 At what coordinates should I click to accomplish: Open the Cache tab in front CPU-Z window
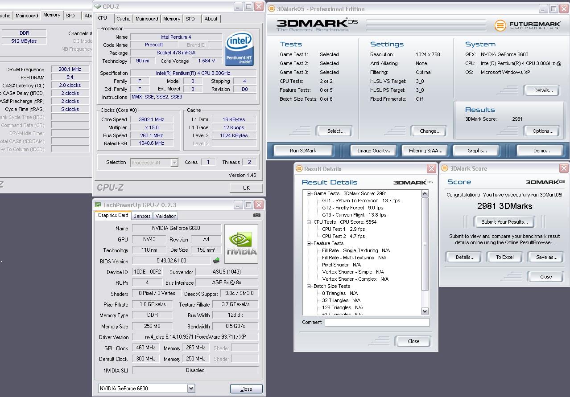(124, 19)
